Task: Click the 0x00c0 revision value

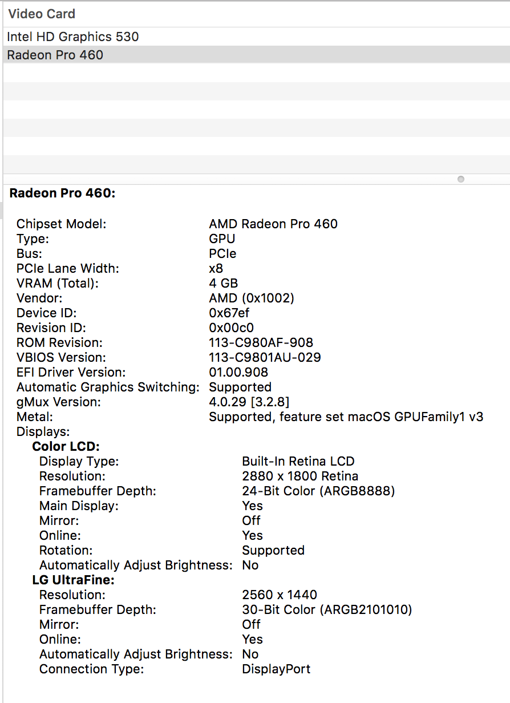Action: [x=231, y=328]
